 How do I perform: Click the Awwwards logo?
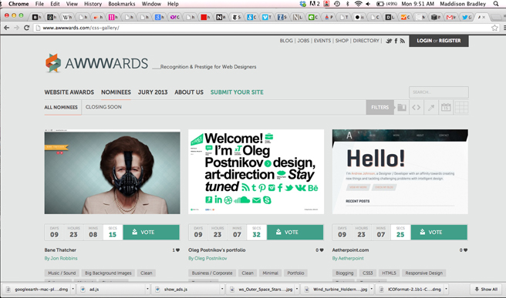(x=96, y=63)
